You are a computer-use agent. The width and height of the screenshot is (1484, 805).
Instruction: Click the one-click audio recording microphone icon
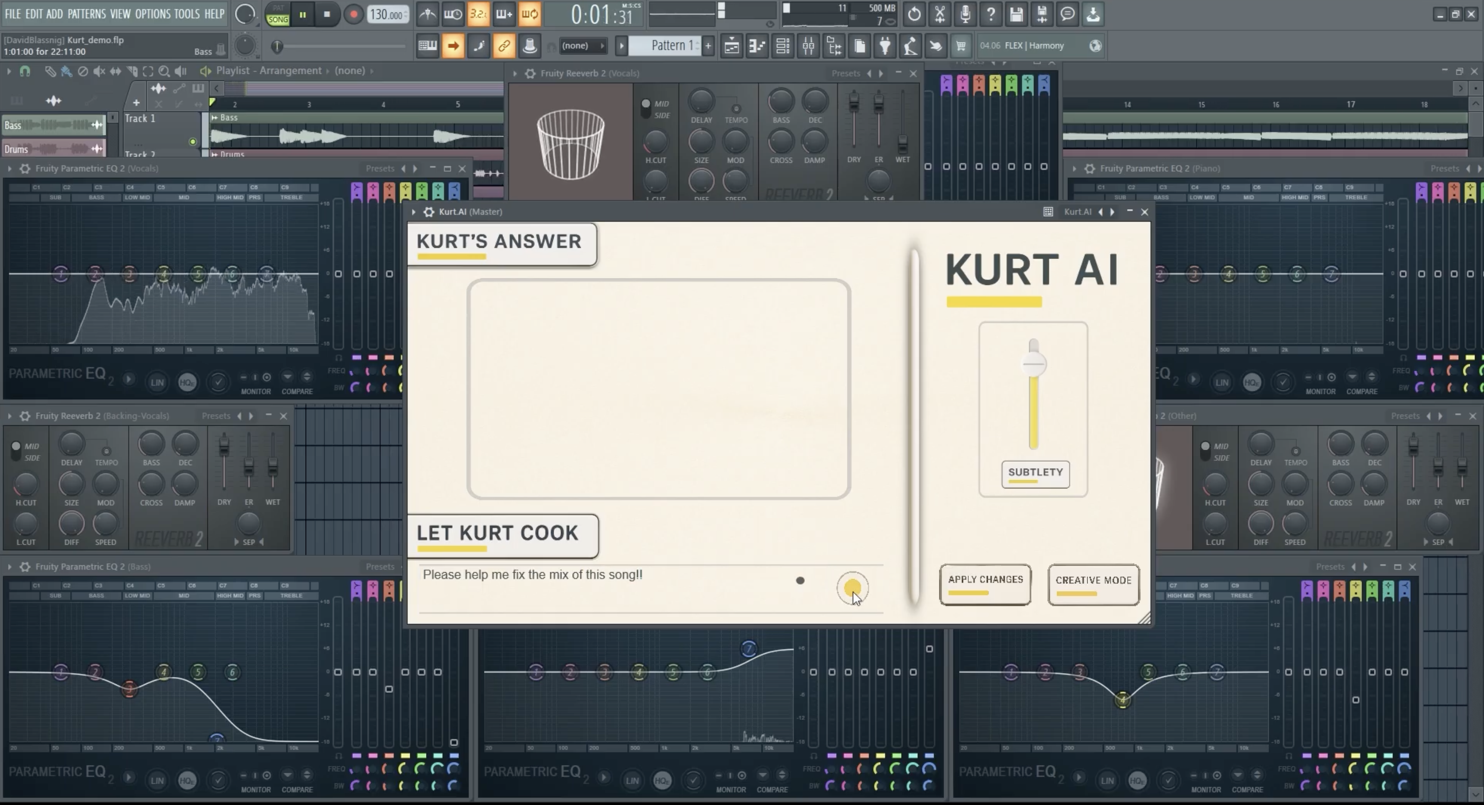coord(965,15)
